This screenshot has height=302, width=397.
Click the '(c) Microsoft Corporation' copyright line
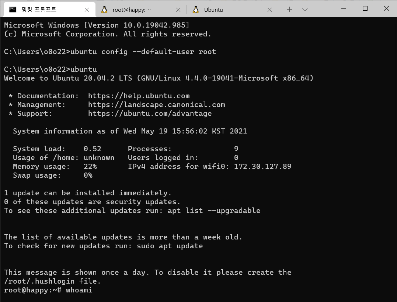tap(108, 34)
